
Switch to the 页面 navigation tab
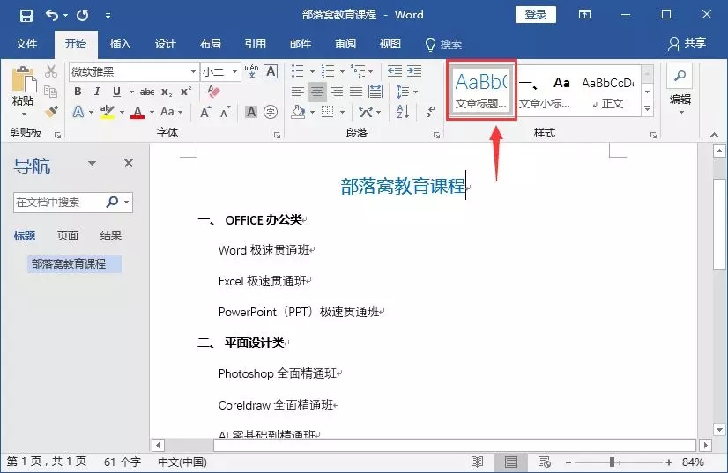(x=67, y=235)
